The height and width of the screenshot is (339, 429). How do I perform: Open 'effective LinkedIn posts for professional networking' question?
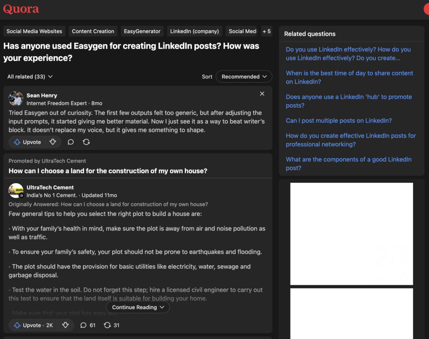(x=351, y=140)
